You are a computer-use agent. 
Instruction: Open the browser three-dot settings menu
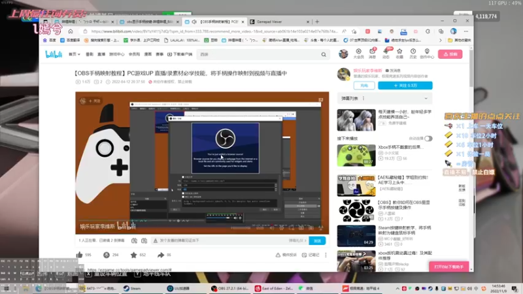466,31
